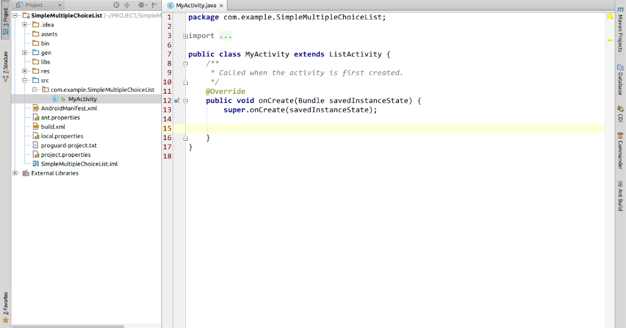
Task: Select the External Libraries label
Action: coord(55,173)
